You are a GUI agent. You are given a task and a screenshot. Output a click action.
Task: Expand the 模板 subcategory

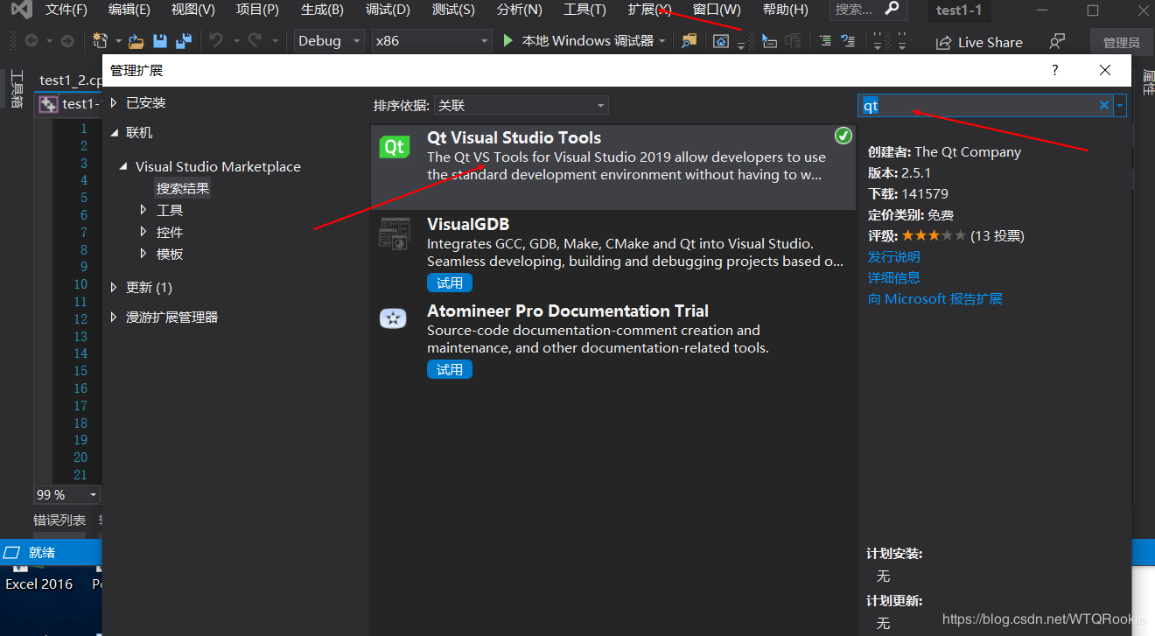point(144,254)
